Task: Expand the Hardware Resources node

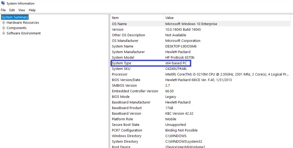Action: pyautogui.click(x=3, y=23)
